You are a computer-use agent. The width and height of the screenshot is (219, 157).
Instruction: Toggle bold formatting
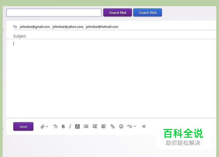[x=63, y=127]
